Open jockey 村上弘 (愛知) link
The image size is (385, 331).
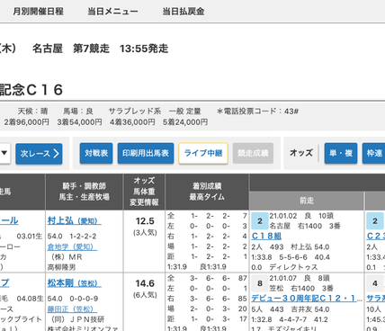[x=74, y=221]
